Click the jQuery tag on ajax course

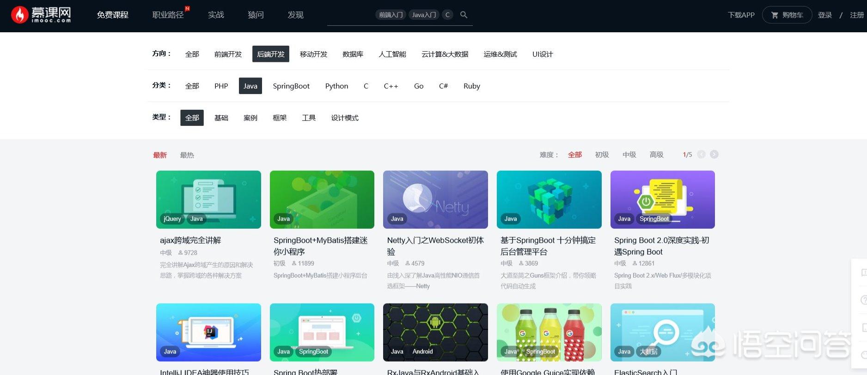coord(172,219)
